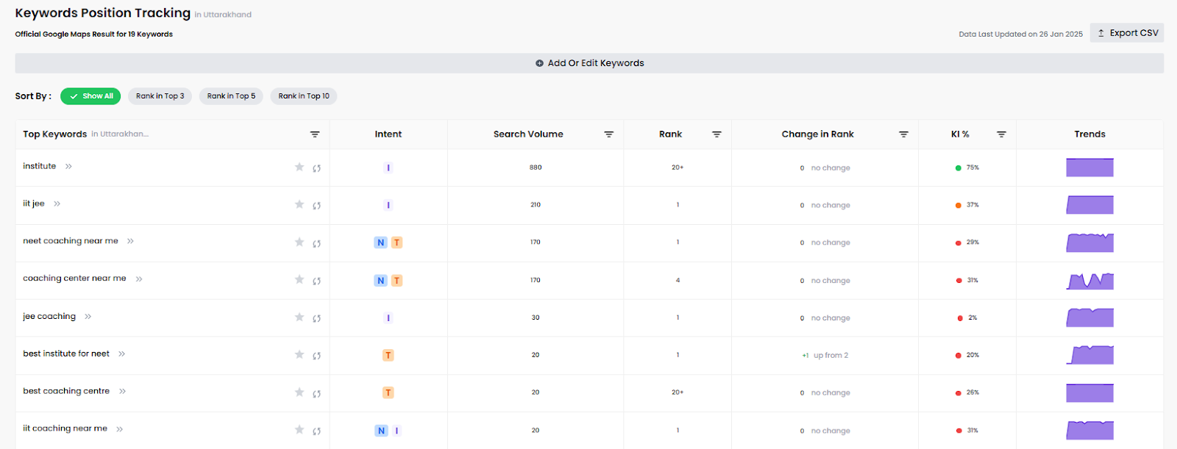Open the Top Keywords column filter
The image size is (1177, 449).
click(x=315, y=134)
